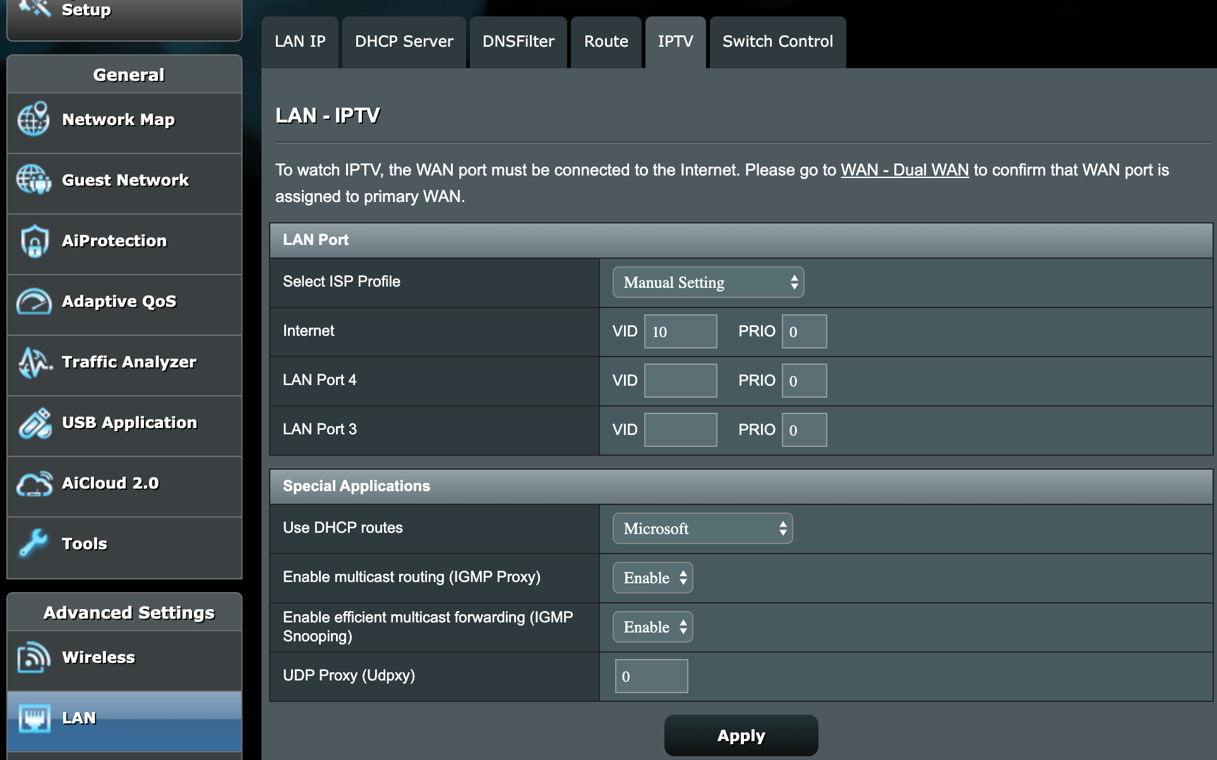Open the Wireless signal icon
The image size is (1217, 760).
pos(34,657)
